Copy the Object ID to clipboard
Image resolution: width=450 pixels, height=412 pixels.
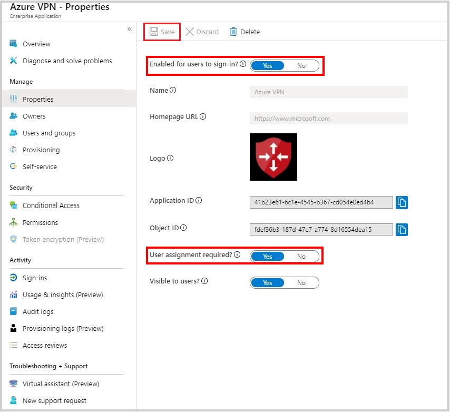coord(402,230)
